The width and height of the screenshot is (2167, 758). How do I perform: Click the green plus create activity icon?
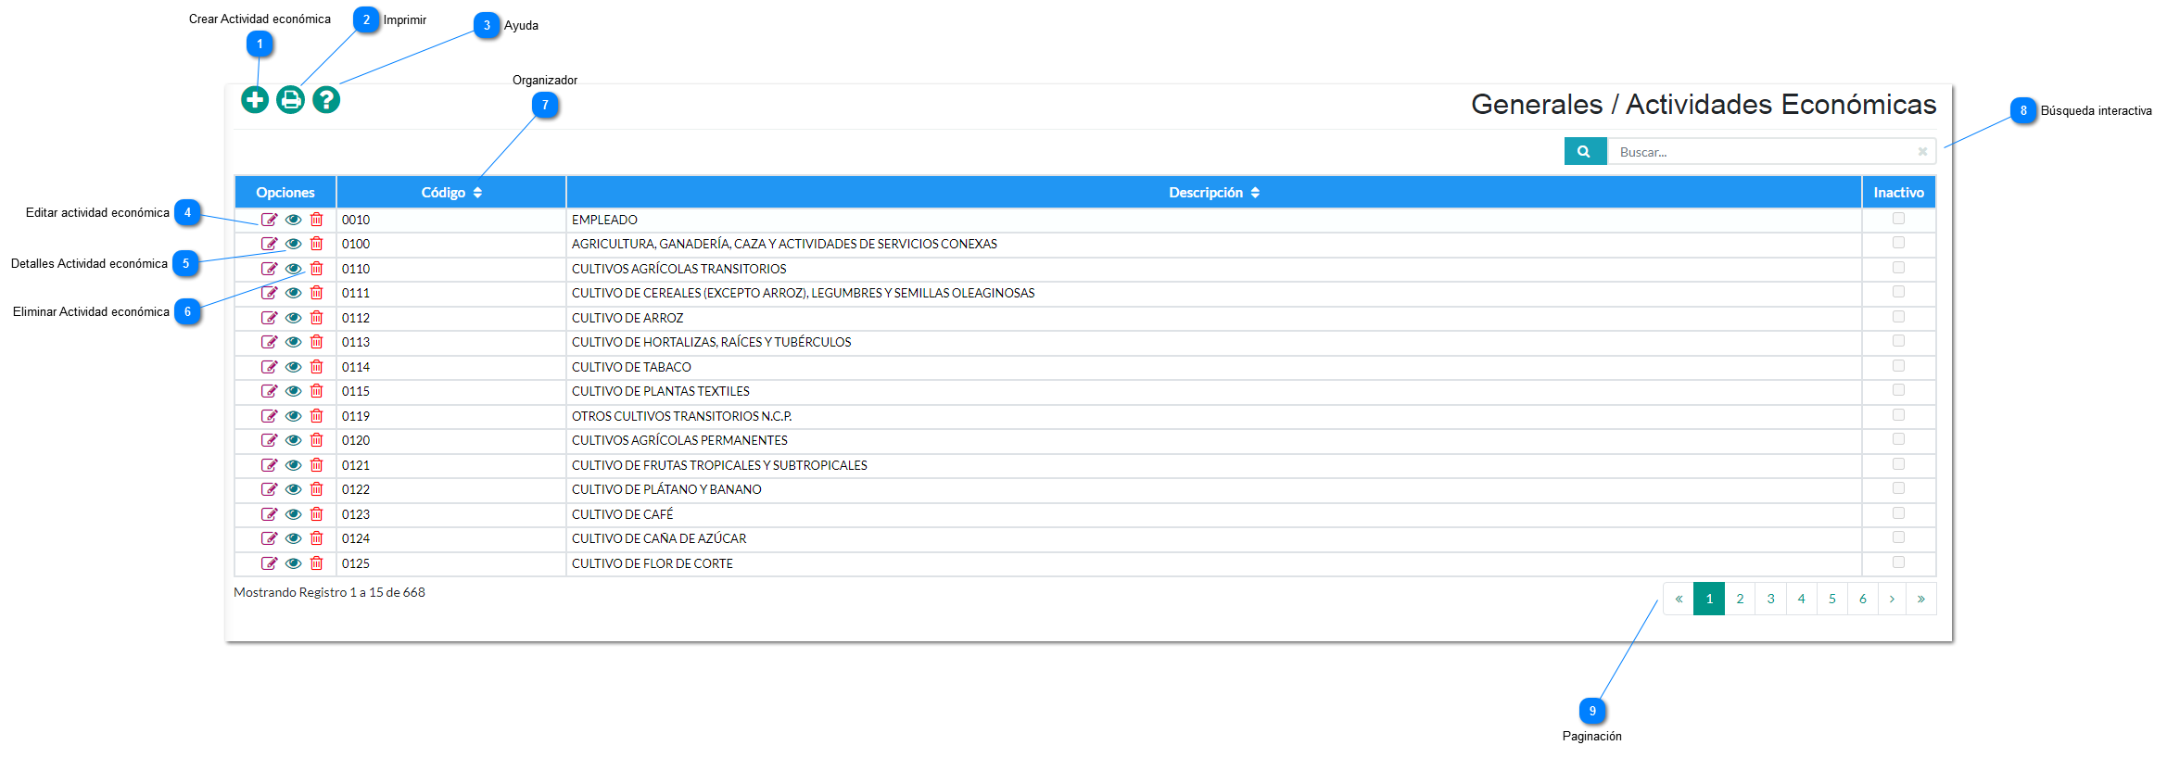(255, 99)
